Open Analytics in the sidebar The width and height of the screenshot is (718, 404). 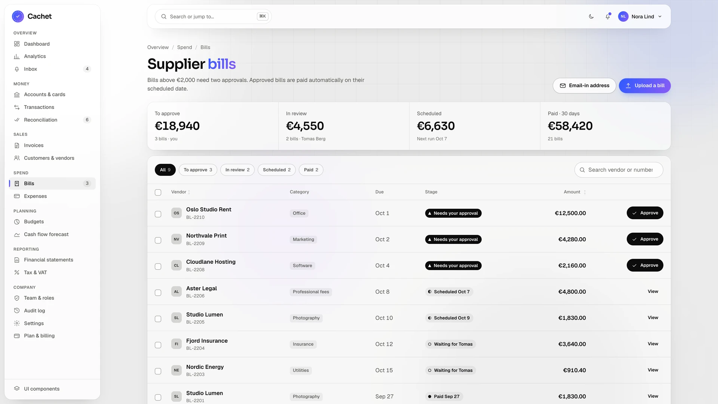(52, 56)
